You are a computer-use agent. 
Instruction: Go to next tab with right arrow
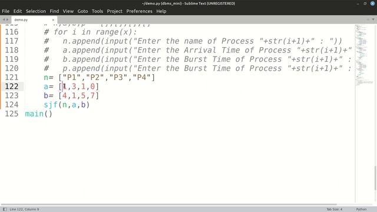click(7, 19)
